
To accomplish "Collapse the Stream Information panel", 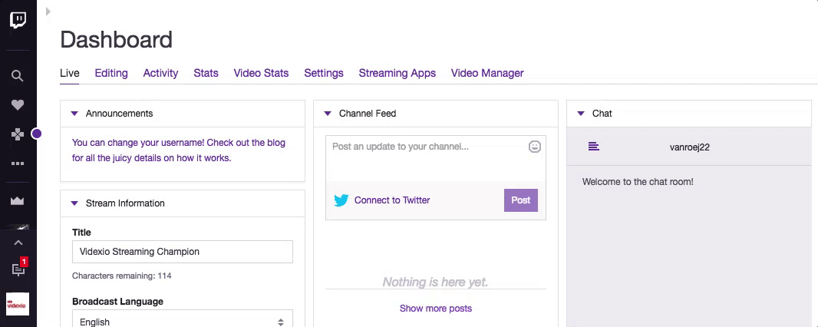I will tap(74, 203).
